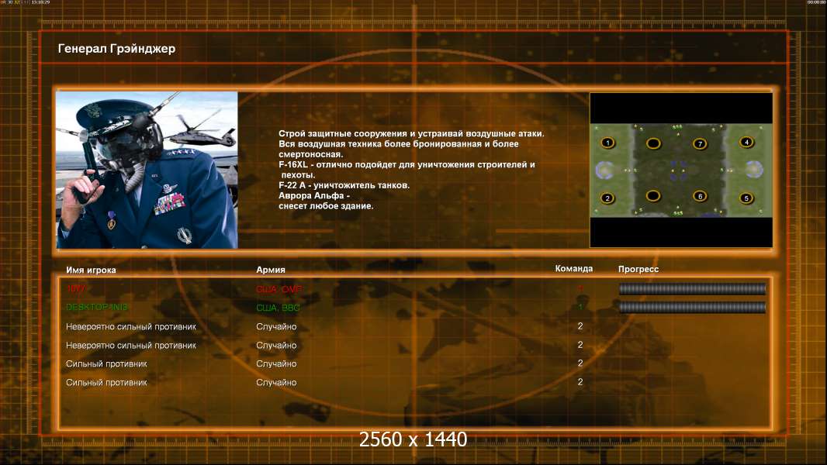Screen dimensions: 827x465
Task: Select start position marker 4 on minimap
Action: pyautogui.click(x=746, y=142)
